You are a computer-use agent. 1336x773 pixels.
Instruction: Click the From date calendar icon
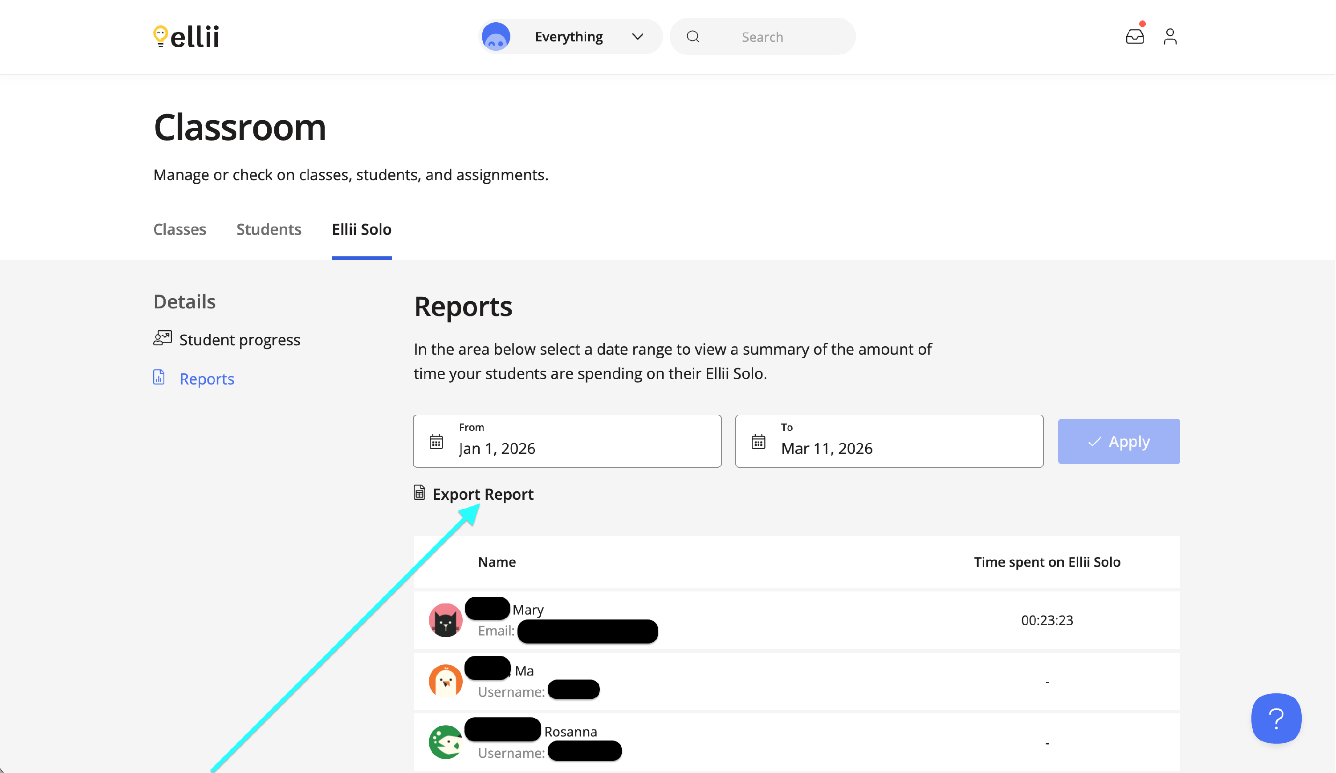tap(436, 441)
